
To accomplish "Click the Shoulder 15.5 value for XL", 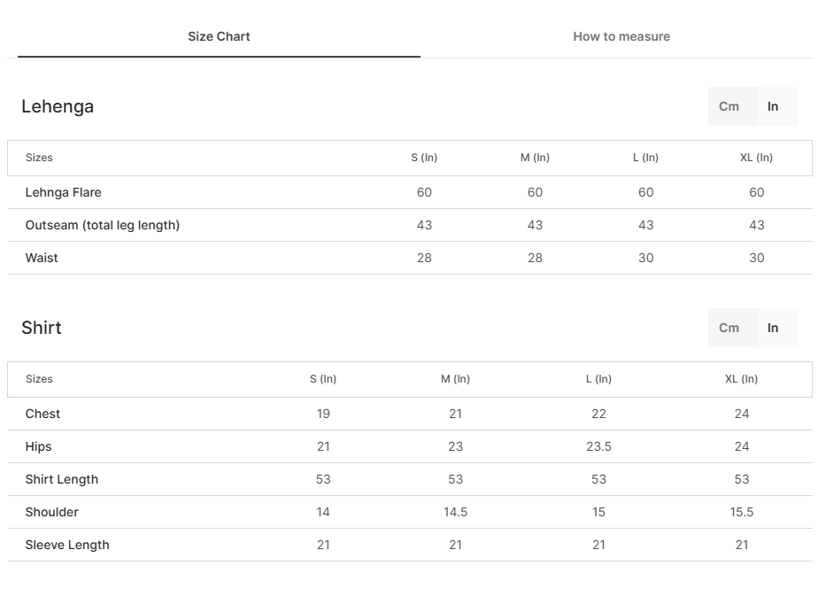I will [x=741, y=512].
